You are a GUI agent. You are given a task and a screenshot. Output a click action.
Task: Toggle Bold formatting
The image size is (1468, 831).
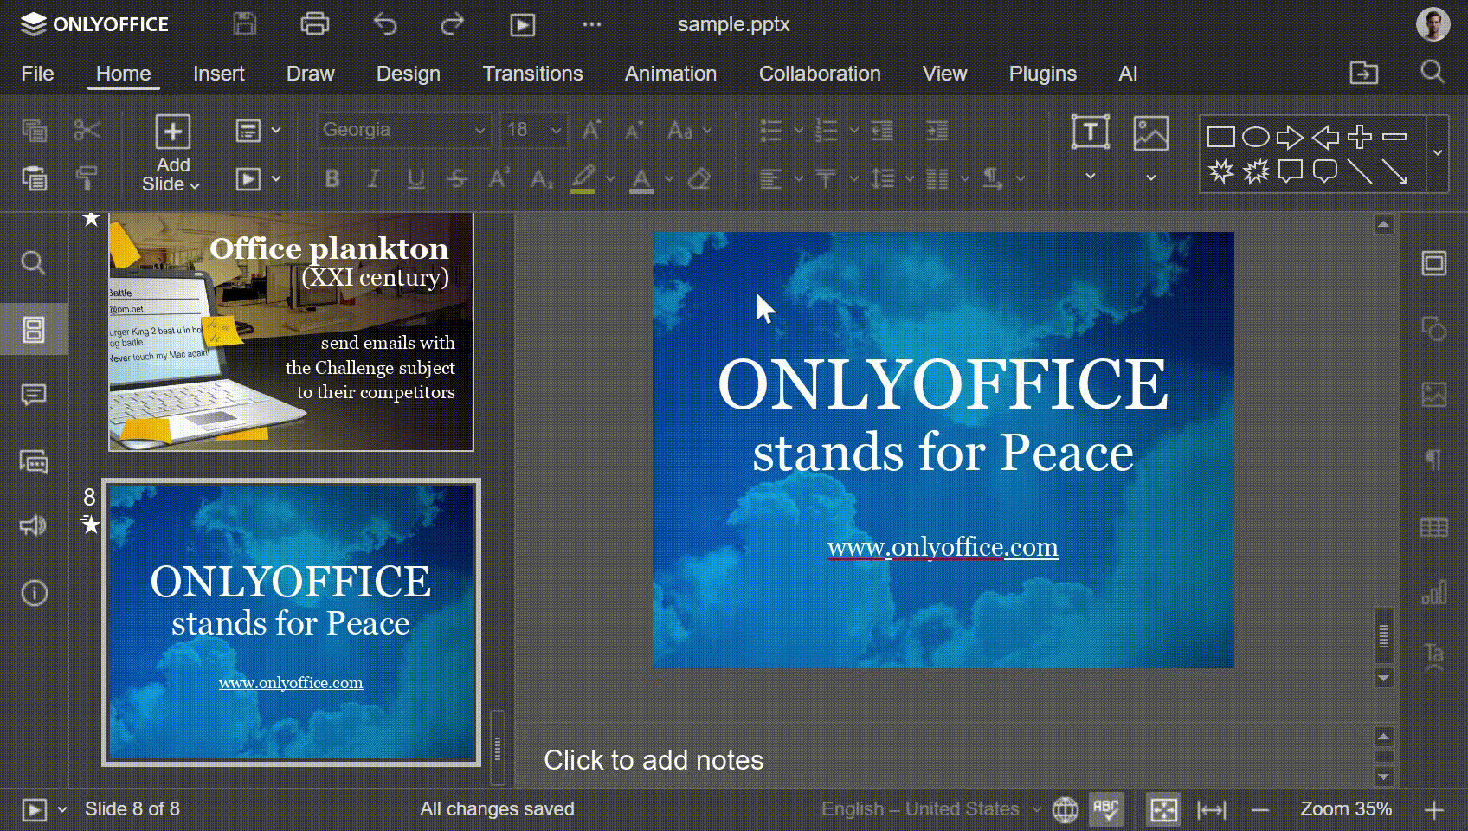pyautogui.click(x=332, y=179)
